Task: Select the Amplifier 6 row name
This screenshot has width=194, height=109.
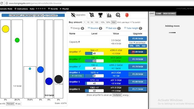Action: pyautogui.click(x=75, y=89)
